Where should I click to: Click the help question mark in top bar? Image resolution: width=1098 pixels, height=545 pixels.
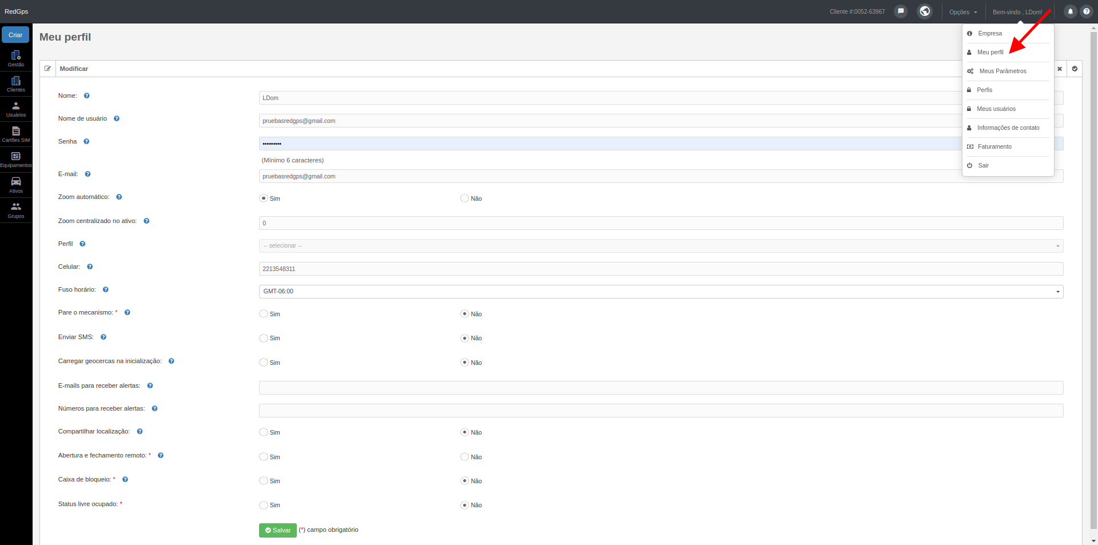(1087, 11)
